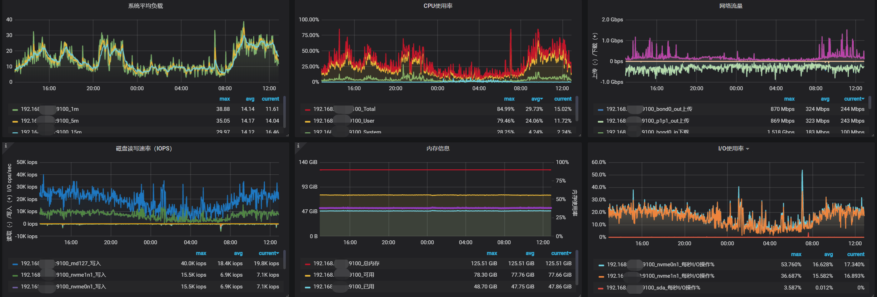Toggle the 9100_已用 memory series label
Viewport: 877px width, 297px height.
[x=344, y=287]
